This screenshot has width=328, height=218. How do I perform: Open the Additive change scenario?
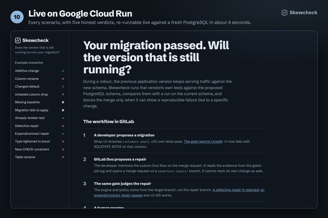(x=39, y=71)
